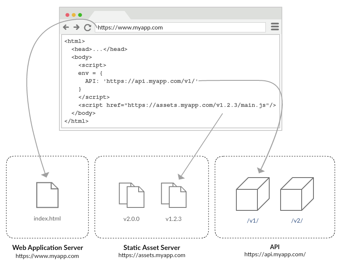
Task: Click the https://www.myapp.com caption under Web Application Server
Action: pos(47,256)
